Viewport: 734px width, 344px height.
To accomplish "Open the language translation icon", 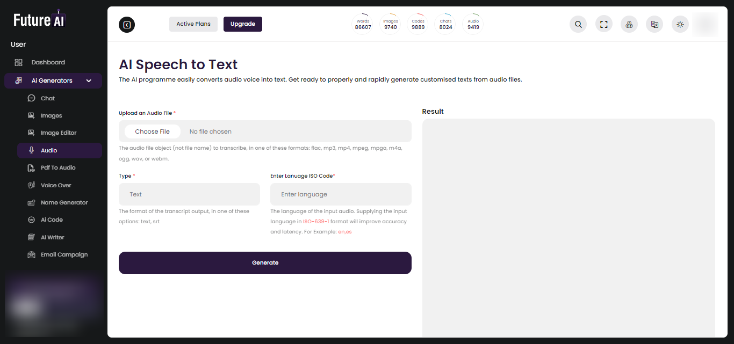I will tap(654, 24).
